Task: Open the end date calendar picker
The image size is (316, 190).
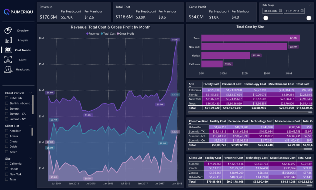Action: 302,11
